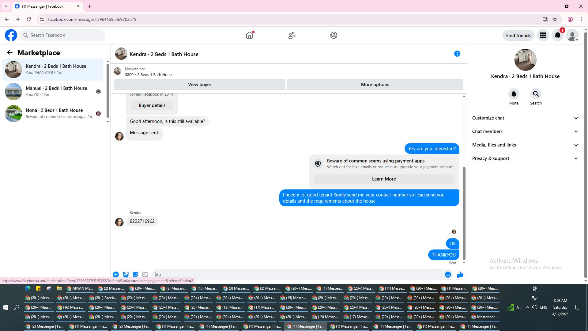The height and width of the screenshot is (331, 588).
Task: Click the Find friends button
Action: point(518,35)
